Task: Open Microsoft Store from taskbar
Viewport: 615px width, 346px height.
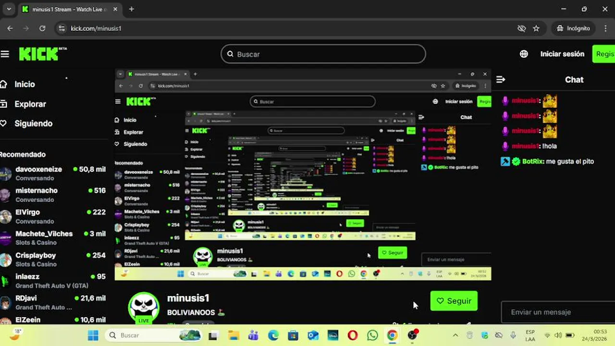Action: [x=293, y=335]
